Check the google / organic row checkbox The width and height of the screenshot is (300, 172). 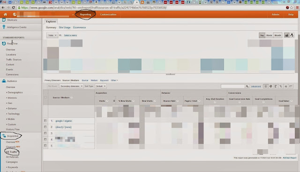[x=45, y=121]
